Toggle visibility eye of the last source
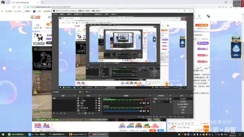 pyautogui.click(x=96, y=110)
